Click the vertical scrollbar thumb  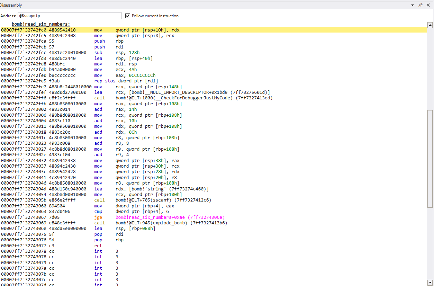430,159
